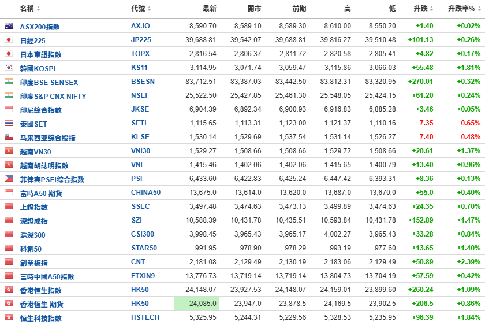The height and width of the screenshot is (325, 485).
Task: Click the Hong Kong flag beside 香港恒生 期貨
Action: pos(9,304)
